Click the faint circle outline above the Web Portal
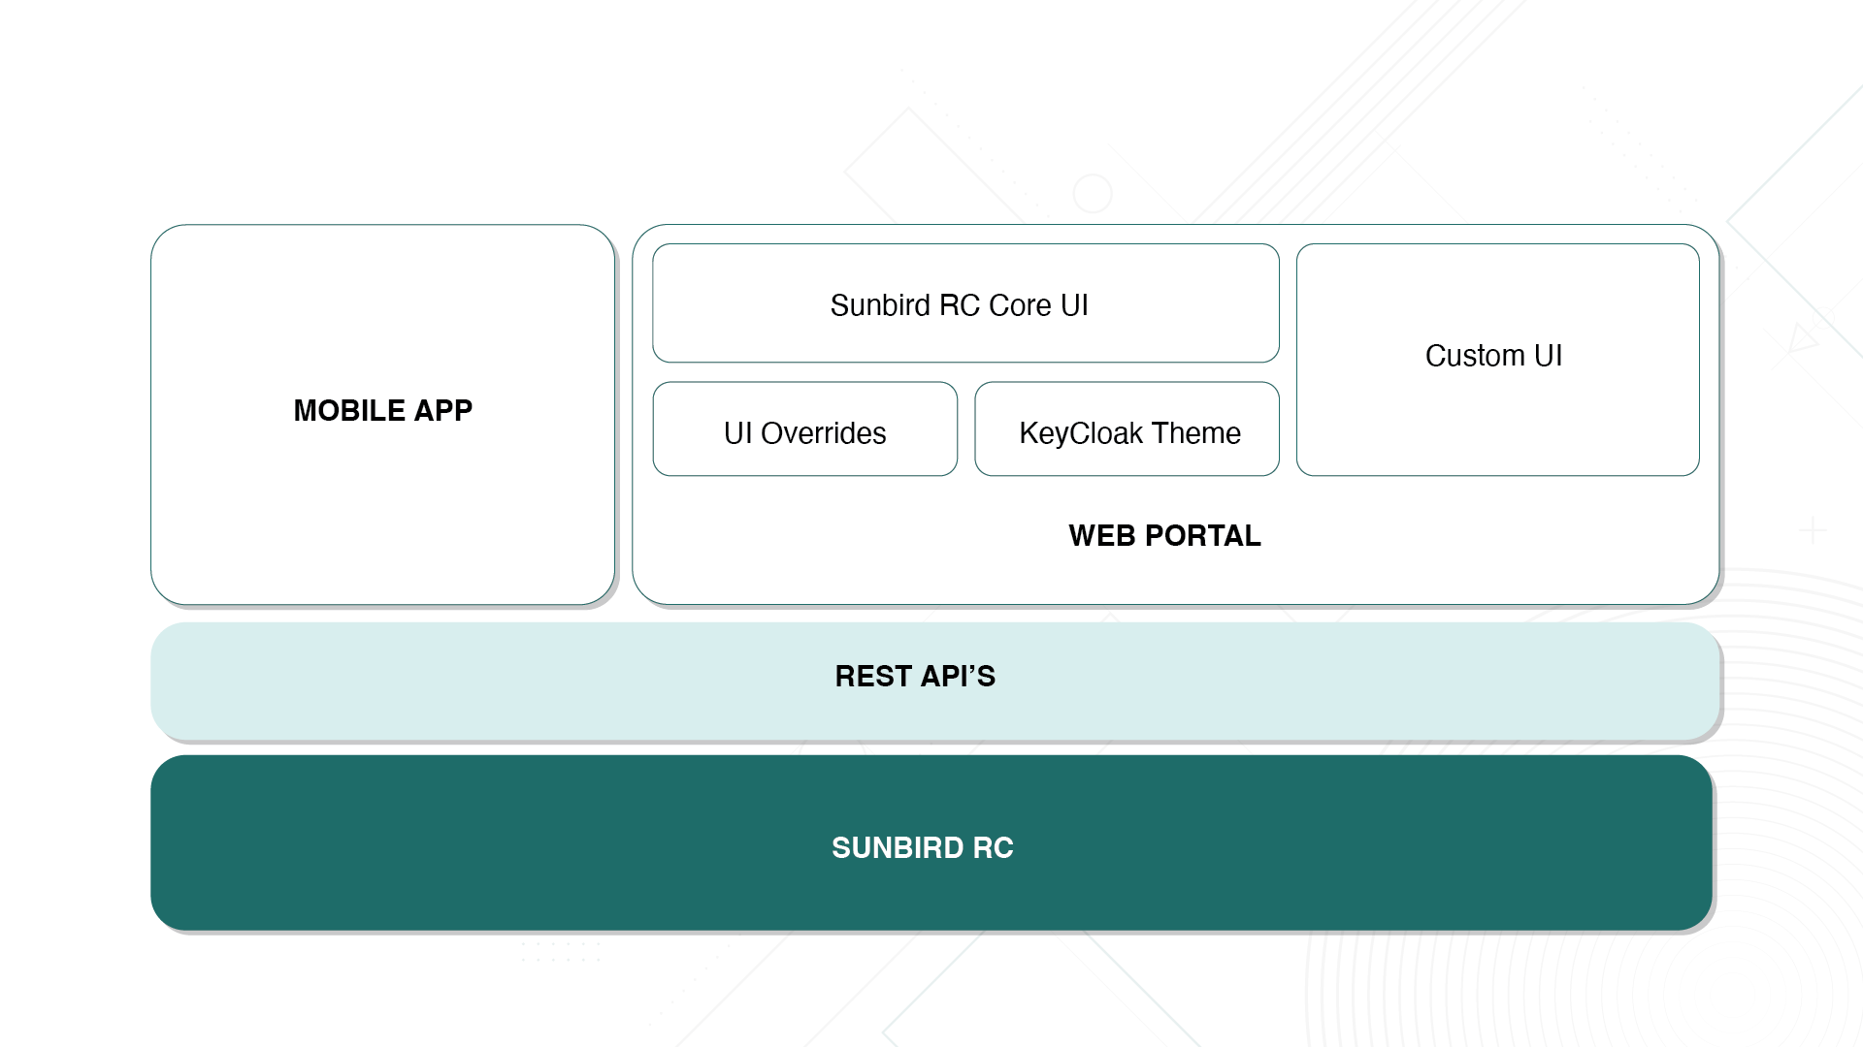 [1092, 194]
